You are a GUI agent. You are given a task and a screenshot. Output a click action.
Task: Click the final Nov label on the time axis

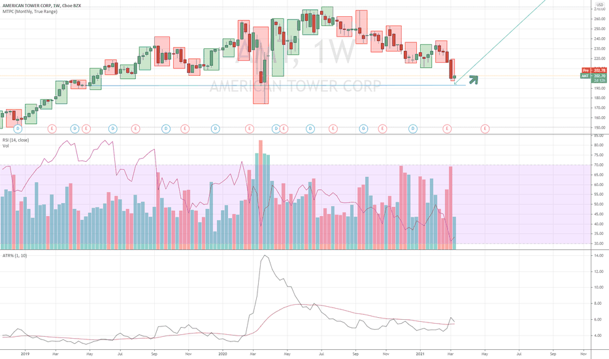(x=584, y=354)
